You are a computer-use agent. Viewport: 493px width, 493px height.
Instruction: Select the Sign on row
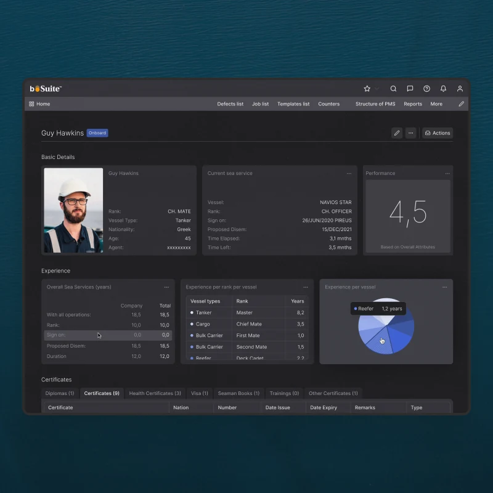tap(108, 335)
